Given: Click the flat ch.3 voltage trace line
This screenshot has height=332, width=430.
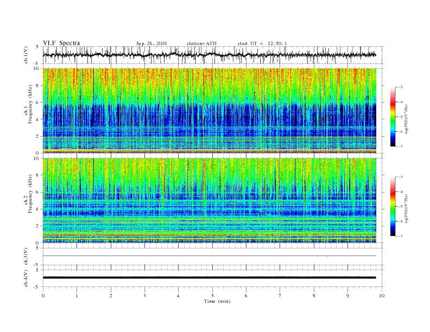Looking at the screenshot, I should (x=210, y=256).
